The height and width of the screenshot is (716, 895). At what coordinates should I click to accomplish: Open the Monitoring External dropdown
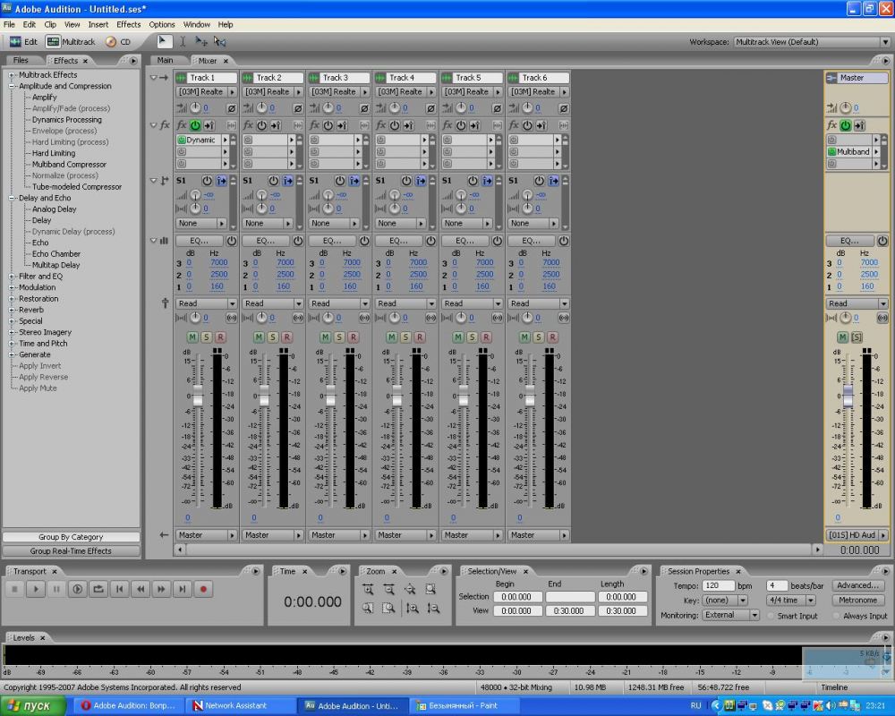click(x=730, y=615)
